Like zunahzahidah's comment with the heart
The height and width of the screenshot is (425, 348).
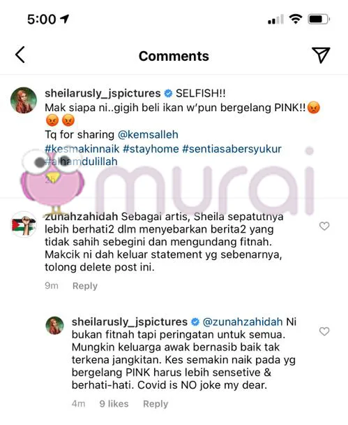point(324,226)
